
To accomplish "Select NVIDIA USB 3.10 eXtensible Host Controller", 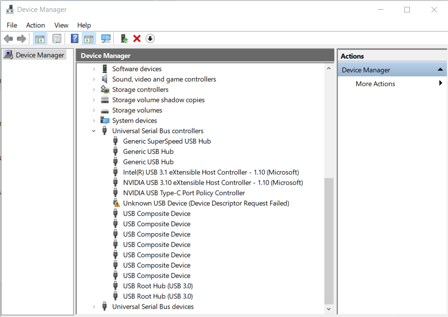I will [213, 182].
